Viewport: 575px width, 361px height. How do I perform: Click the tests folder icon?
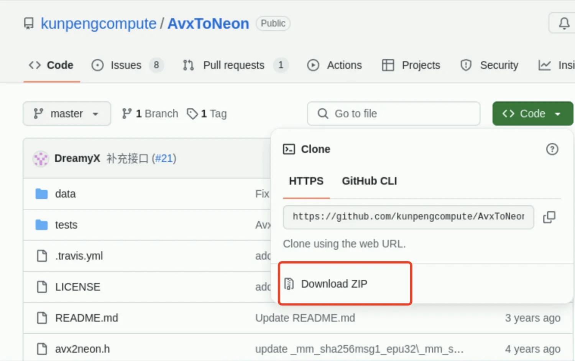[41, 225]
